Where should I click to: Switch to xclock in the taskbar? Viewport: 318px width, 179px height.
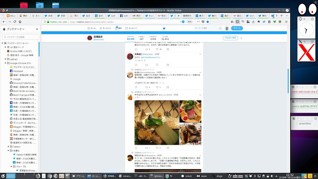click(187, 176)
